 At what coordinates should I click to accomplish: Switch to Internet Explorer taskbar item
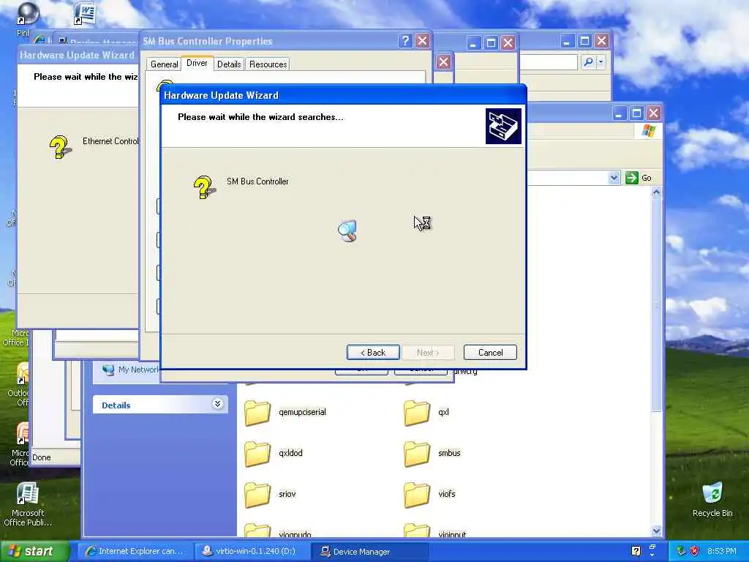(x=135, y=551)
